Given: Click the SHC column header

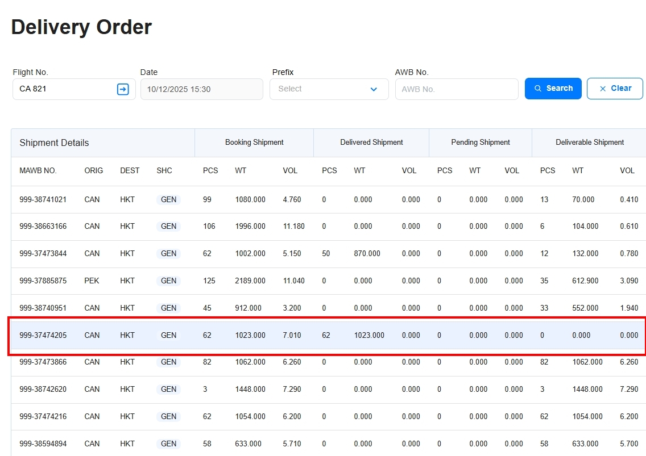Looking at the screenshot, I should 164,170.
